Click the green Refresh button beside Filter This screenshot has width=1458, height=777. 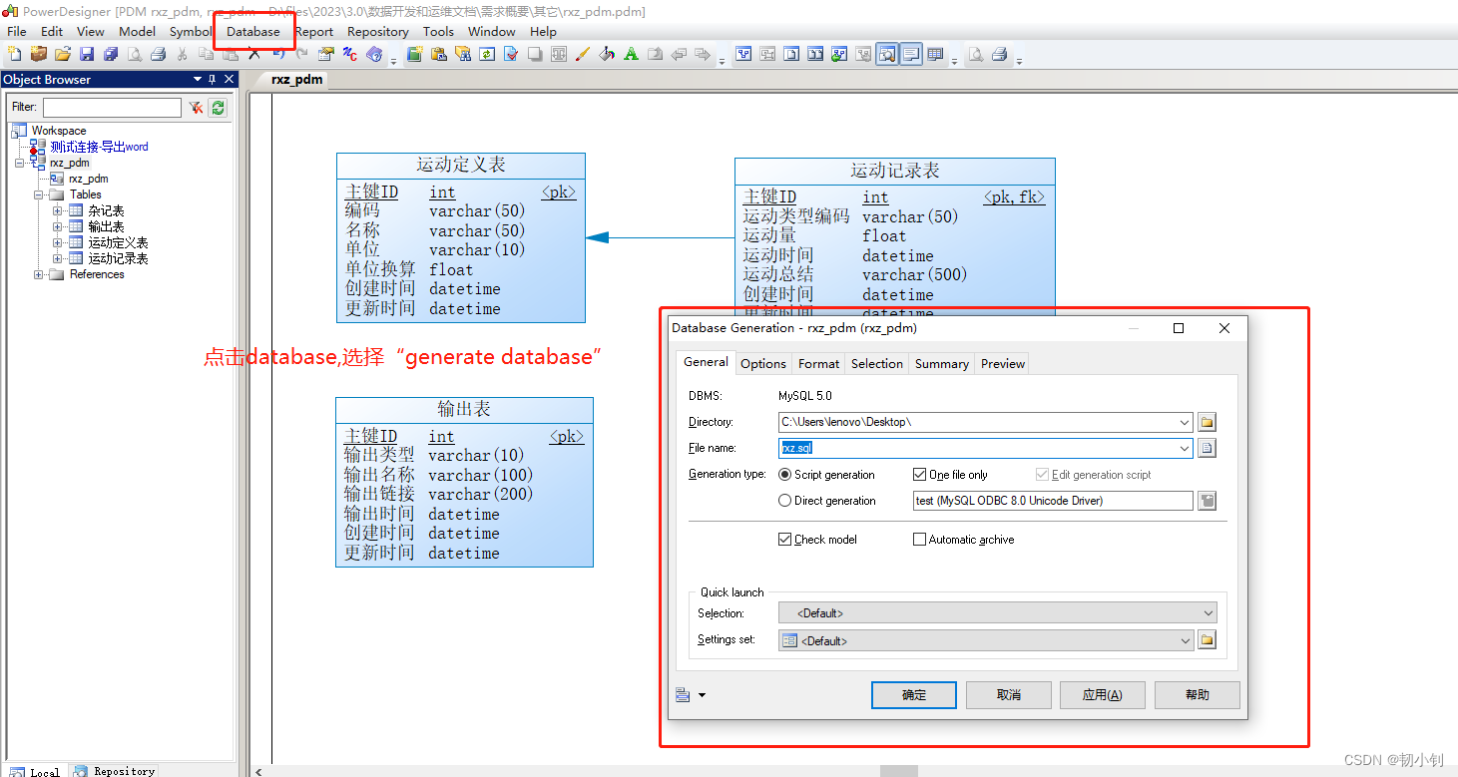[218, 107]
